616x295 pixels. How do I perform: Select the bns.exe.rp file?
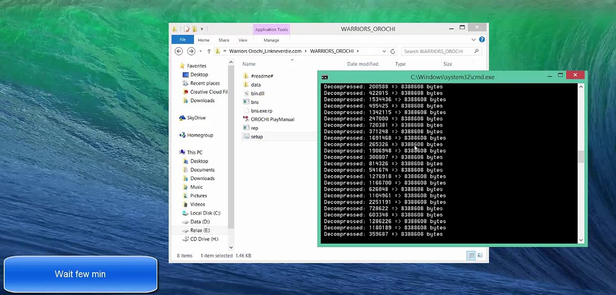coord(261,111)
